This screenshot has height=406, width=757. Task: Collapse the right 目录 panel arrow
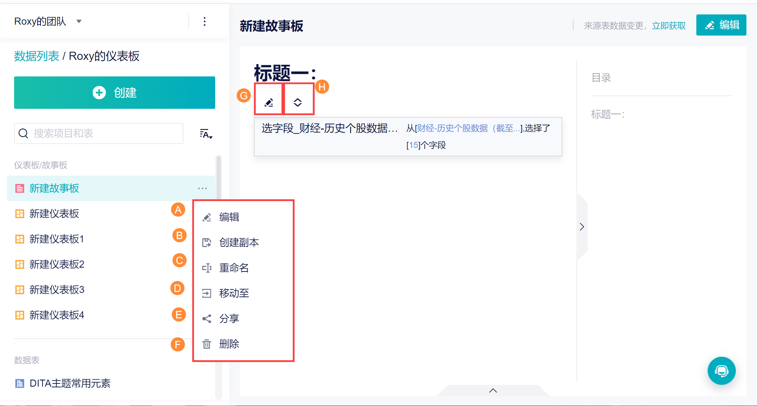pyautogui.click(x=582, y=227)
